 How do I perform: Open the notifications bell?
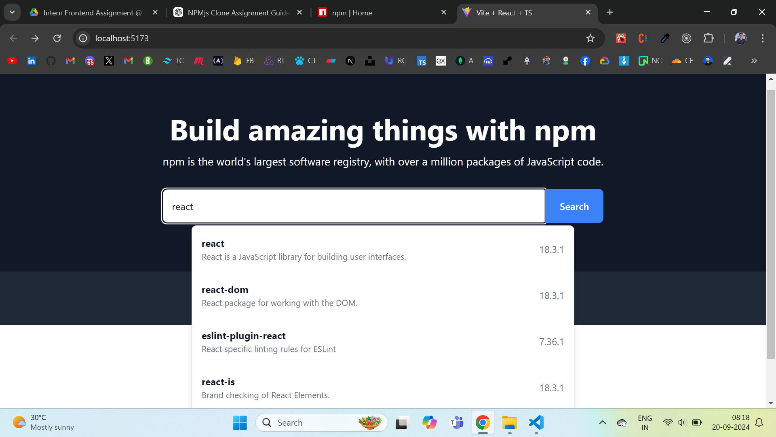pos(759,422)
